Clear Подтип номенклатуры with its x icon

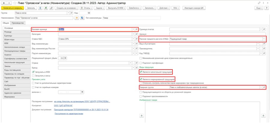coord(136,53)
